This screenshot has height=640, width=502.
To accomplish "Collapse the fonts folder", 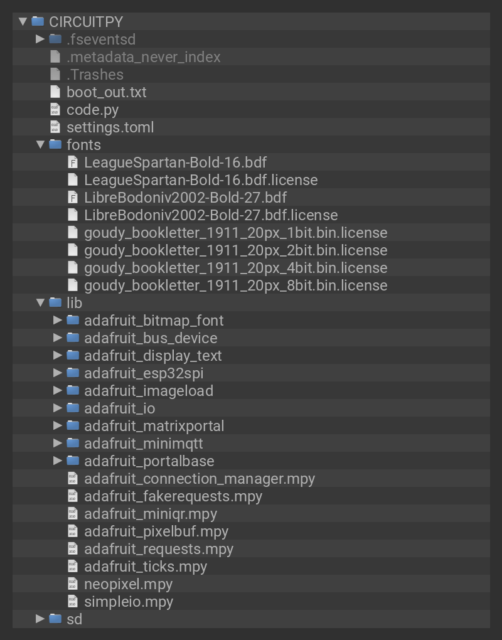I will 40,145.
